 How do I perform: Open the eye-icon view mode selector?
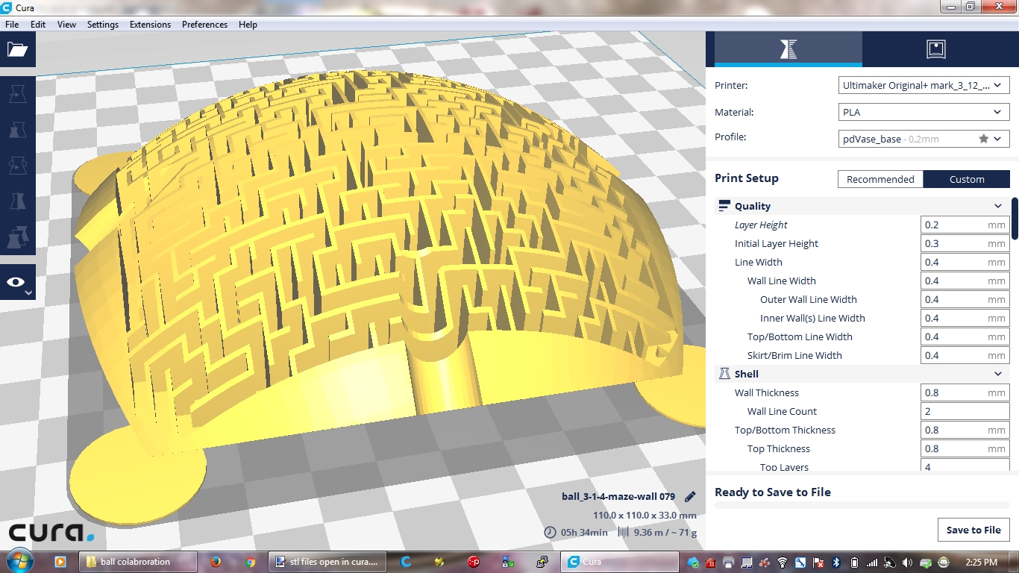17,282
